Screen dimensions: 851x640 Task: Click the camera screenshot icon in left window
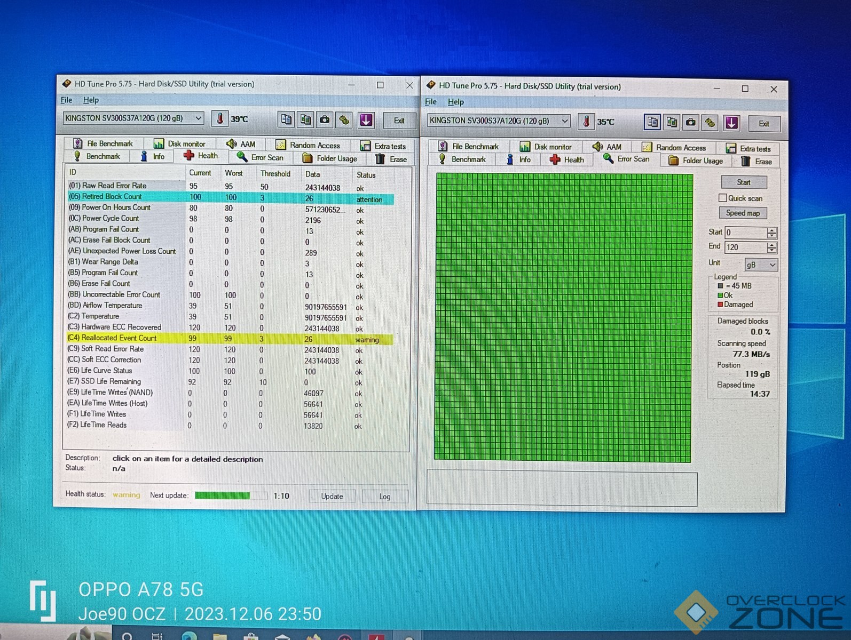point(325,120)
